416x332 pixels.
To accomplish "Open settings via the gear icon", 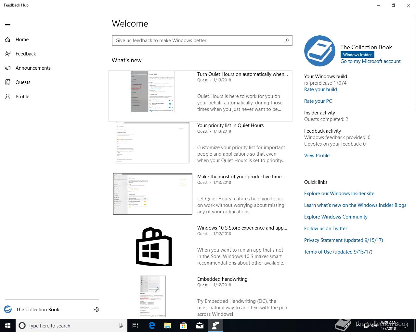I will pos(96,310).
